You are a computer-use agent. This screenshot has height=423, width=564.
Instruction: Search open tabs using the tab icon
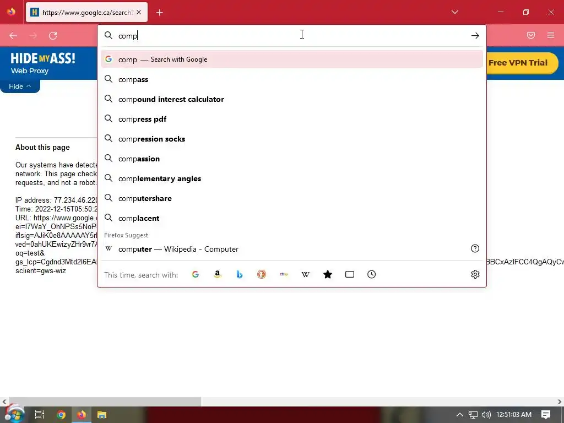(350, 274)
